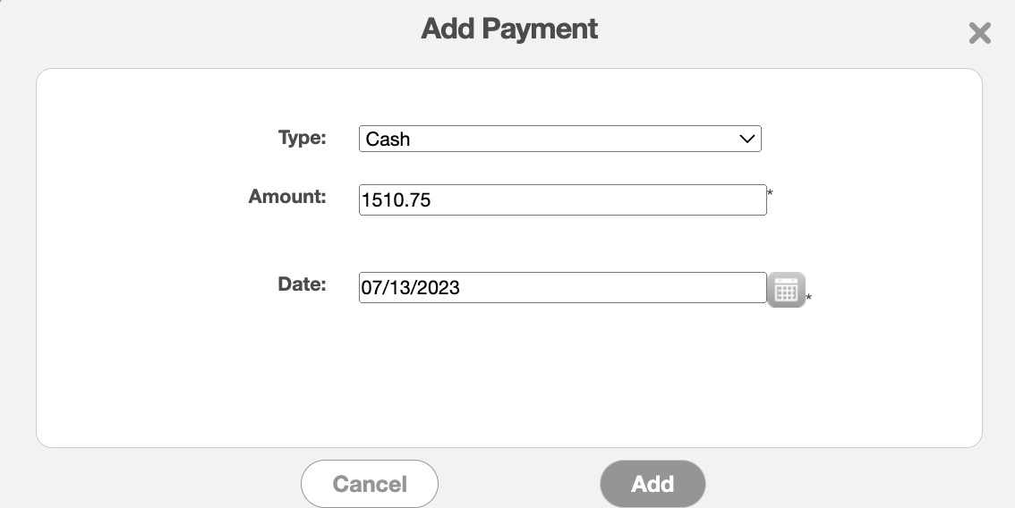Viewport: 1015px width, 508px height.
Task: Click empty right end of Date field
Action: point(716,288)
